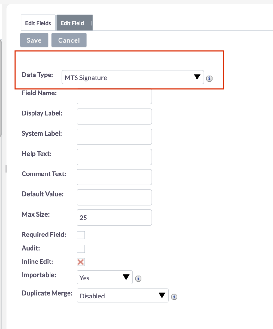Enable the Required Field checkbox
The height and width of the screenshot is (329, 273).
[81, 235]
